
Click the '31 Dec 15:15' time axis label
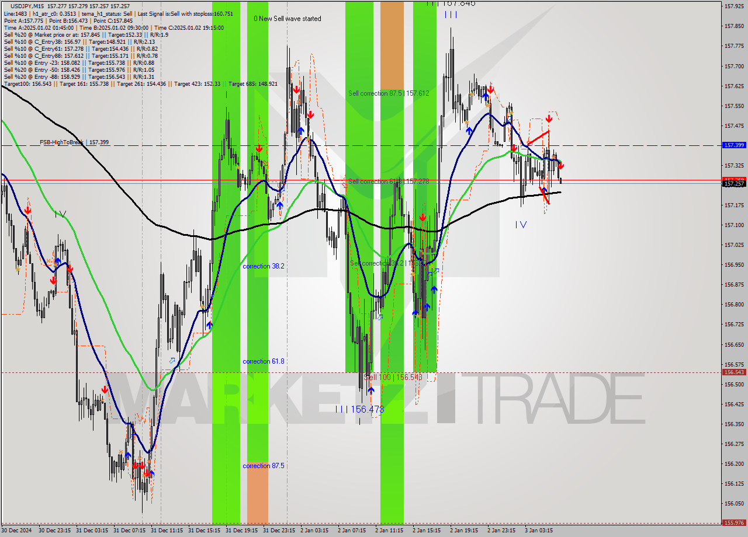(204, 531)
